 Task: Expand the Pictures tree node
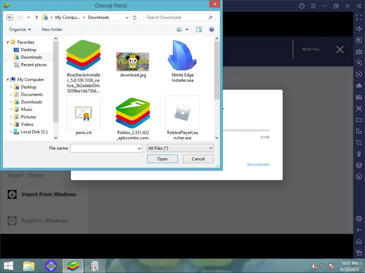tap(11, 117)
